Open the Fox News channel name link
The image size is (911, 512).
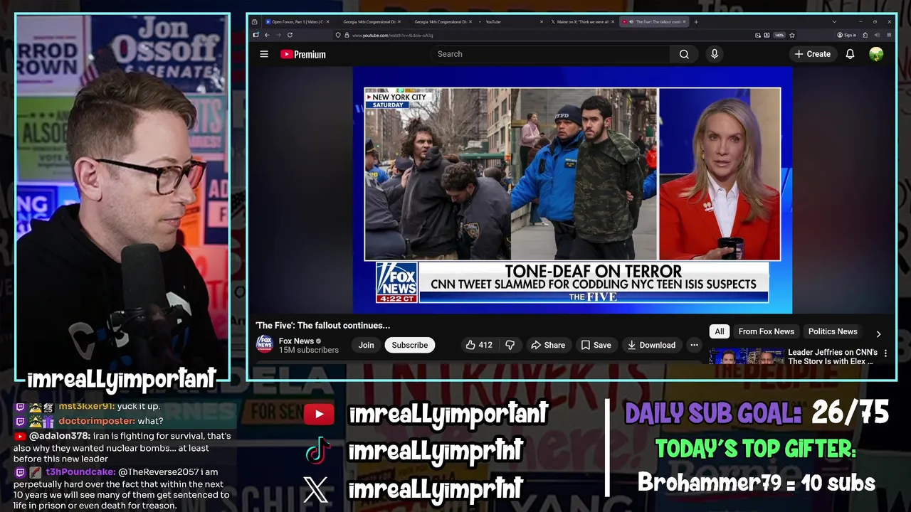296,341
